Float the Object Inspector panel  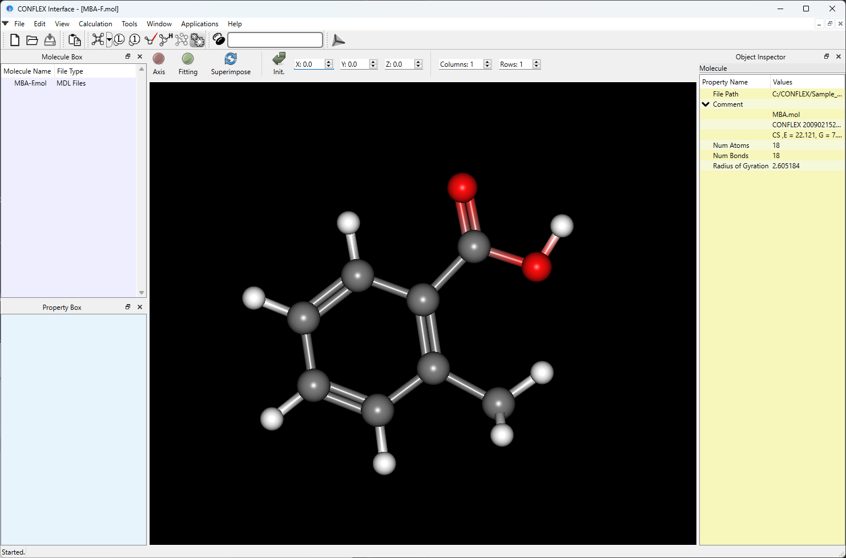[826, 56]
